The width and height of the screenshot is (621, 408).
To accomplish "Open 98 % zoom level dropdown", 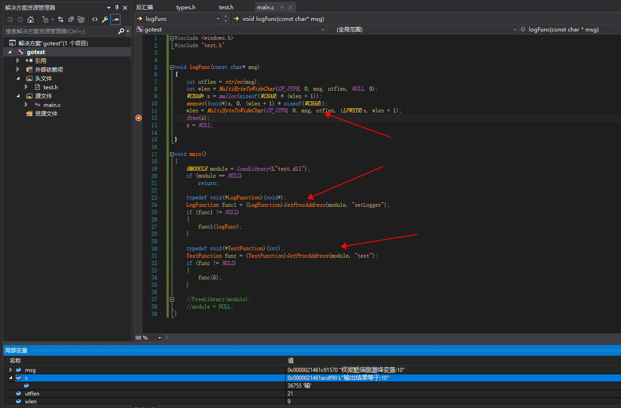I will coord(160,338).
